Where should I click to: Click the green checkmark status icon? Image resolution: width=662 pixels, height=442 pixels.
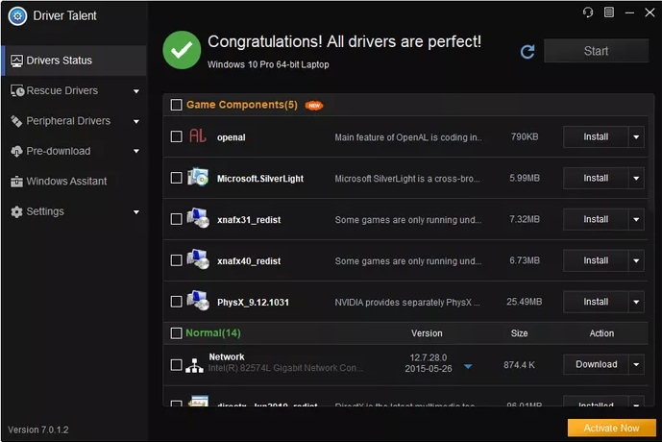[182, 50]
